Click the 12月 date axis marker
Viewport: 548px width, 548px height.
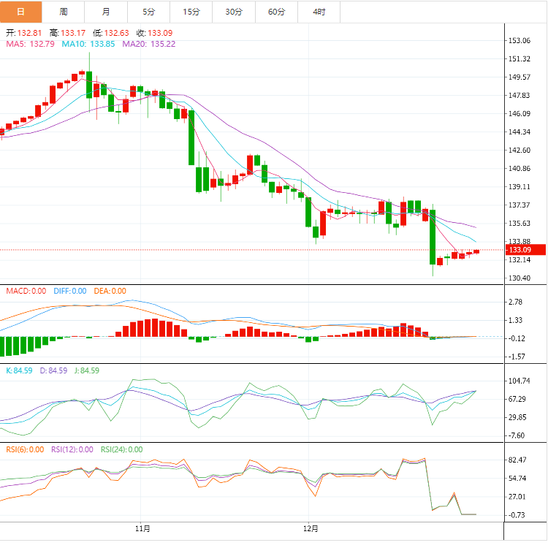point(311,528)
